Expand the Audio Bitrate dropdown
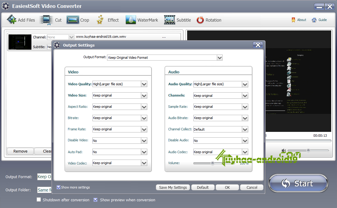 [x=245, y=118]
